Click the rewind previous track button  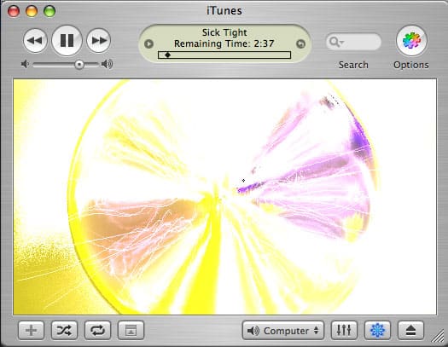click(x=35, y=41)
